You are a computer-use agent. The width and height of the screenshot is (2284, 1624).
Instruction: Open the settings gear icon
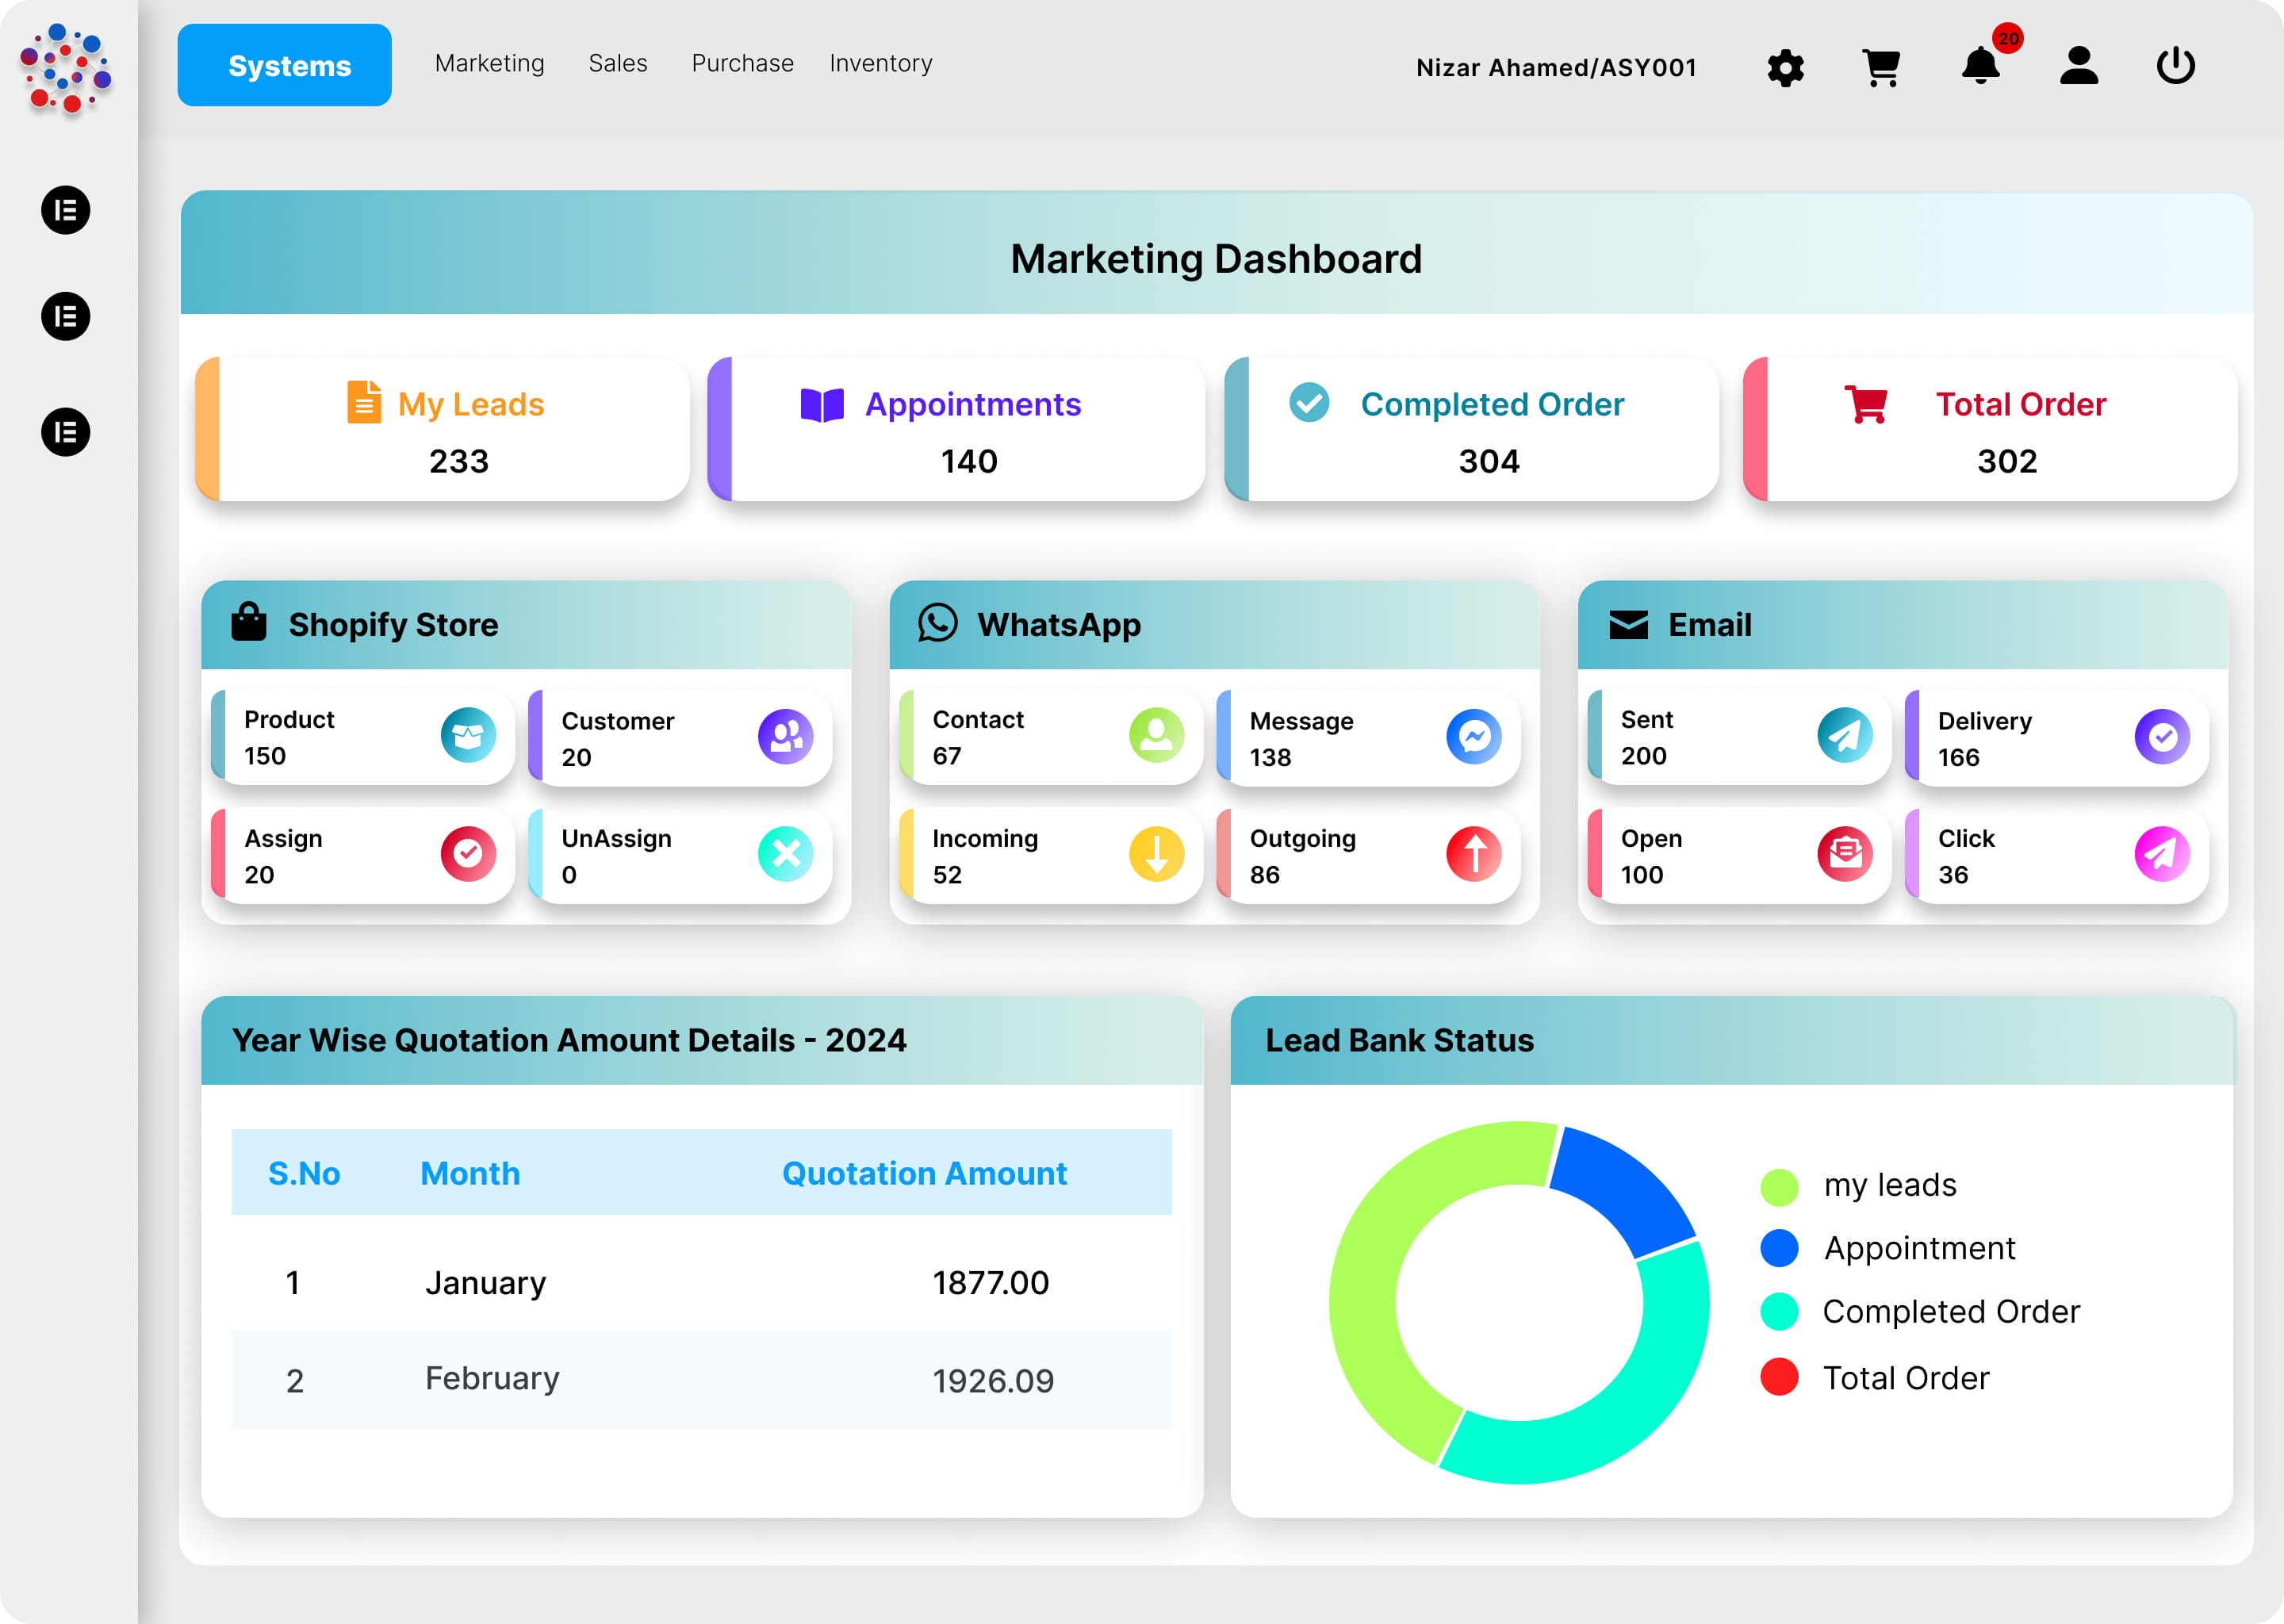(x=1786, y=68)
